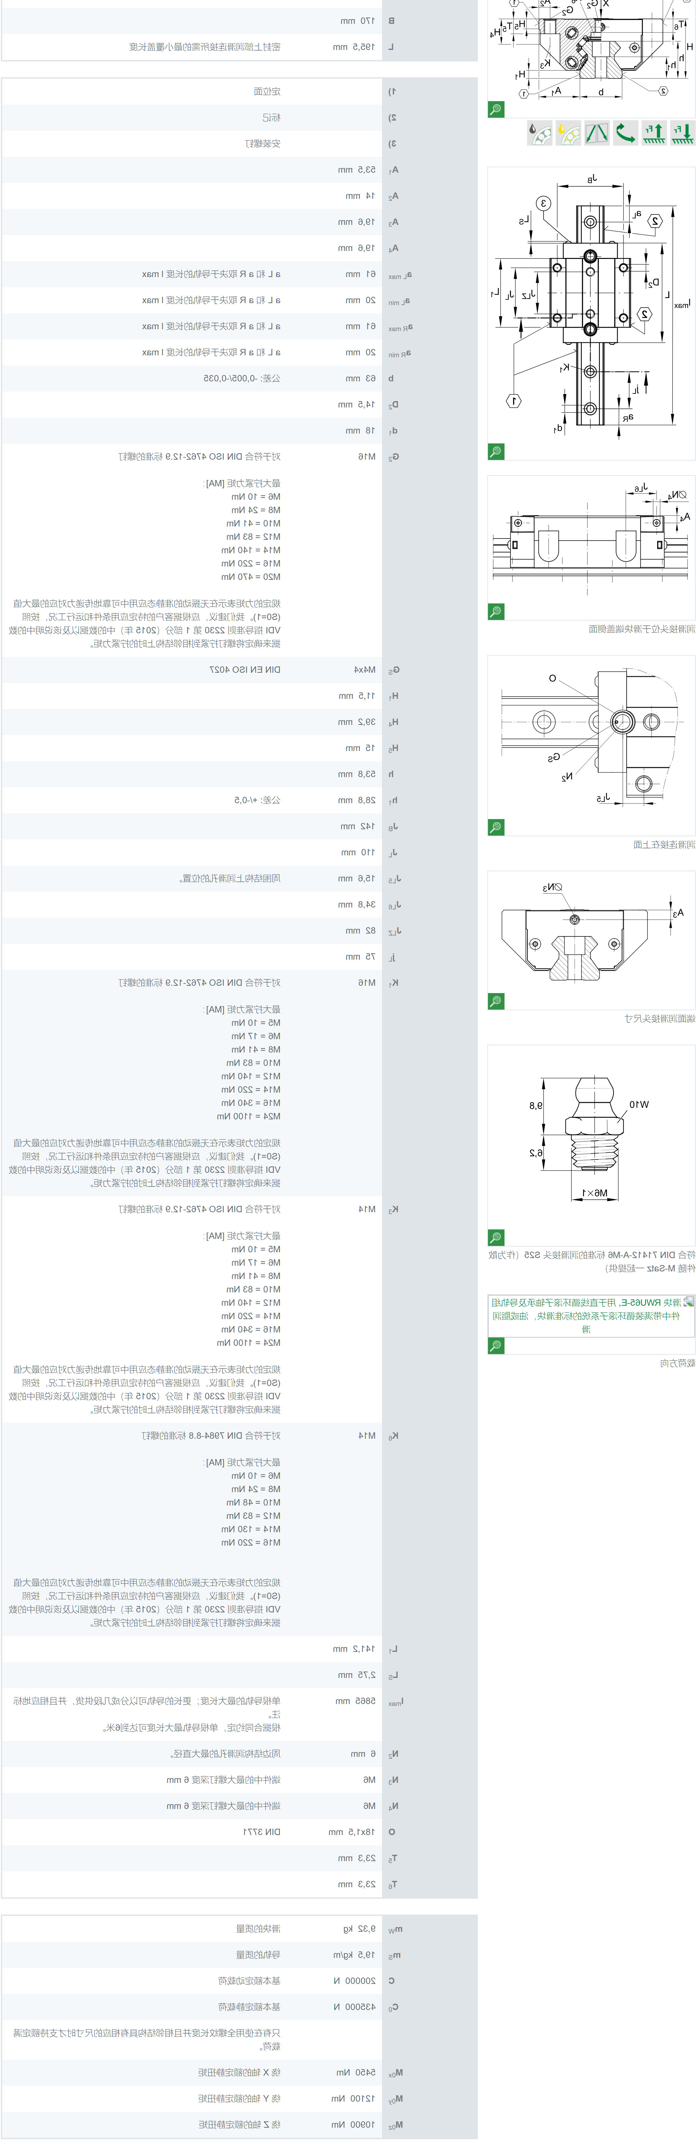
Task: Click the JL value 110 mm
Action: 358,852
